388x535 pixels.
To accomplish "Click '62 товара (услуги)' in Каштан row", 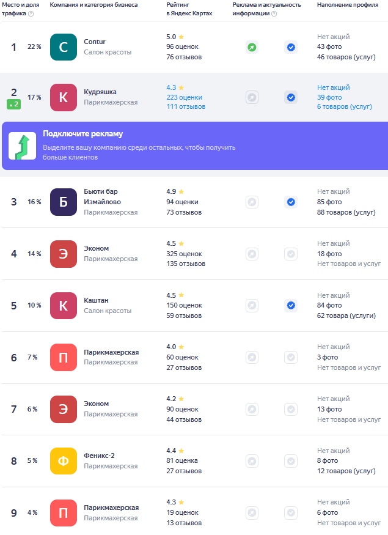I will coord(346,315).
